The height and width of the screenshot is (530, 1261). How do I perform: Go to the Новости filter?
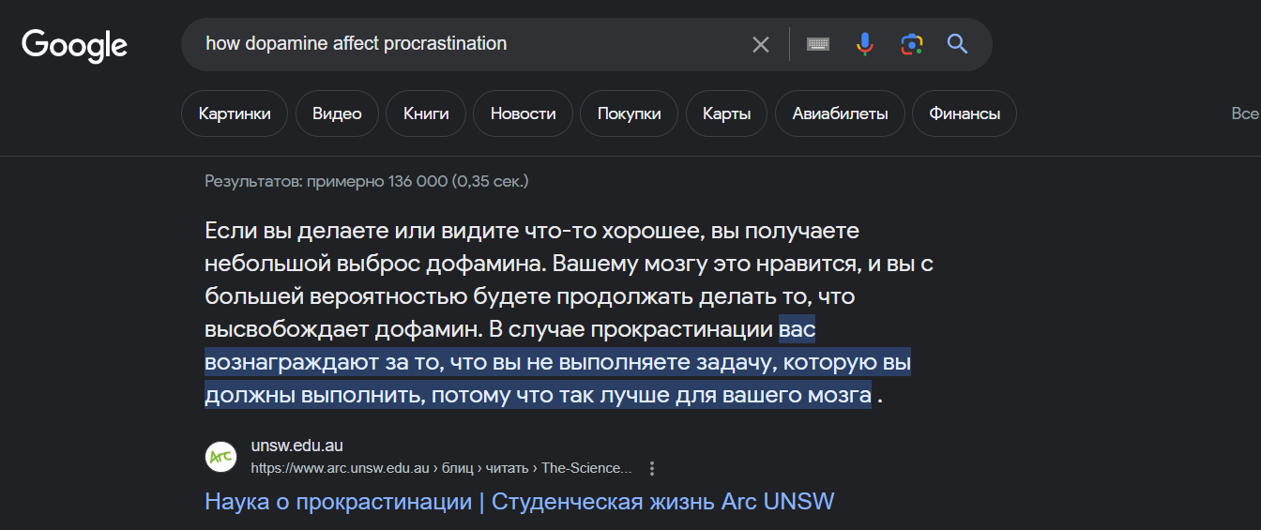pos(523,114)
